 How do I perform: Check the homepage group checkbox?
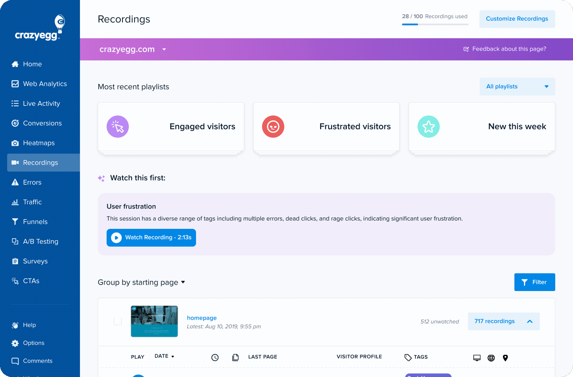pyautogui.click(x=118, y=321)
